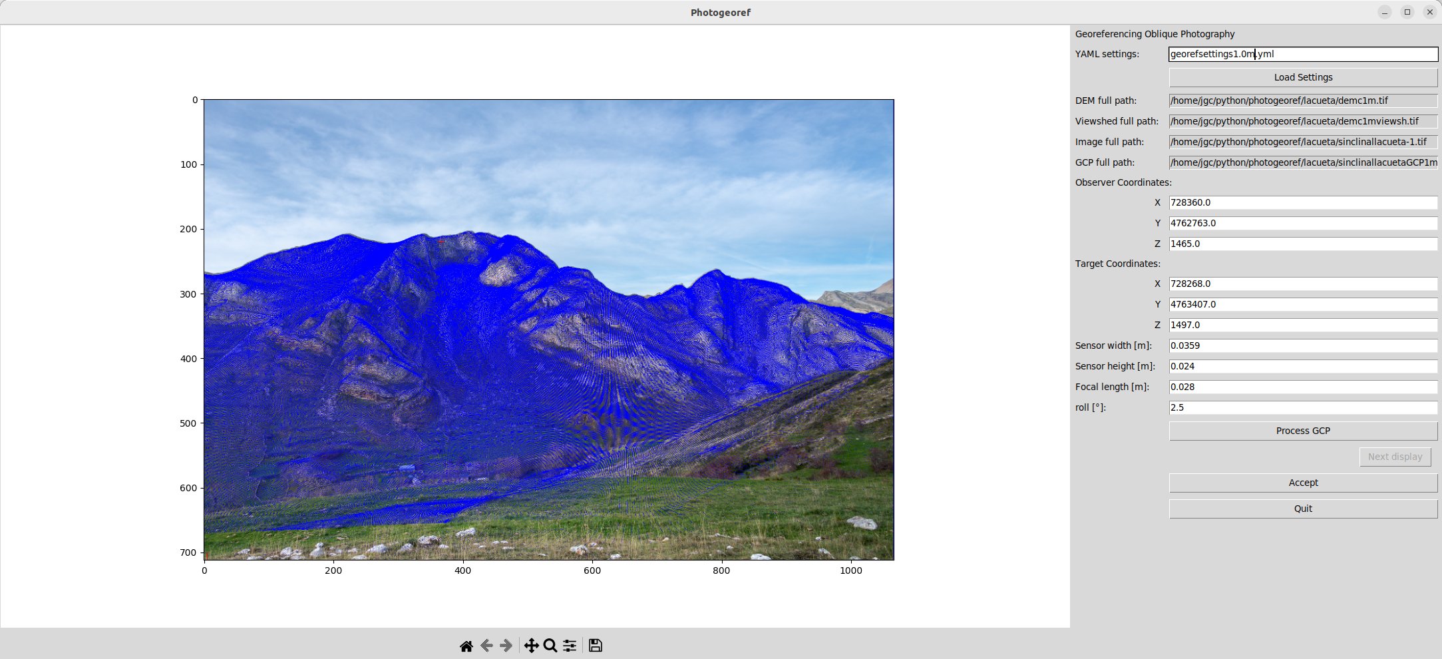This screenshot has width=1442, height=659.
Task: Close the Photogeoref window
Action: [1430, 12]
